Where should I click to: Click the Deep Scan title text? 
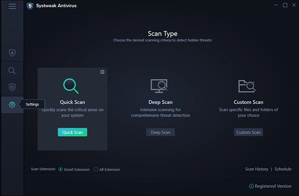coord(160,102)
